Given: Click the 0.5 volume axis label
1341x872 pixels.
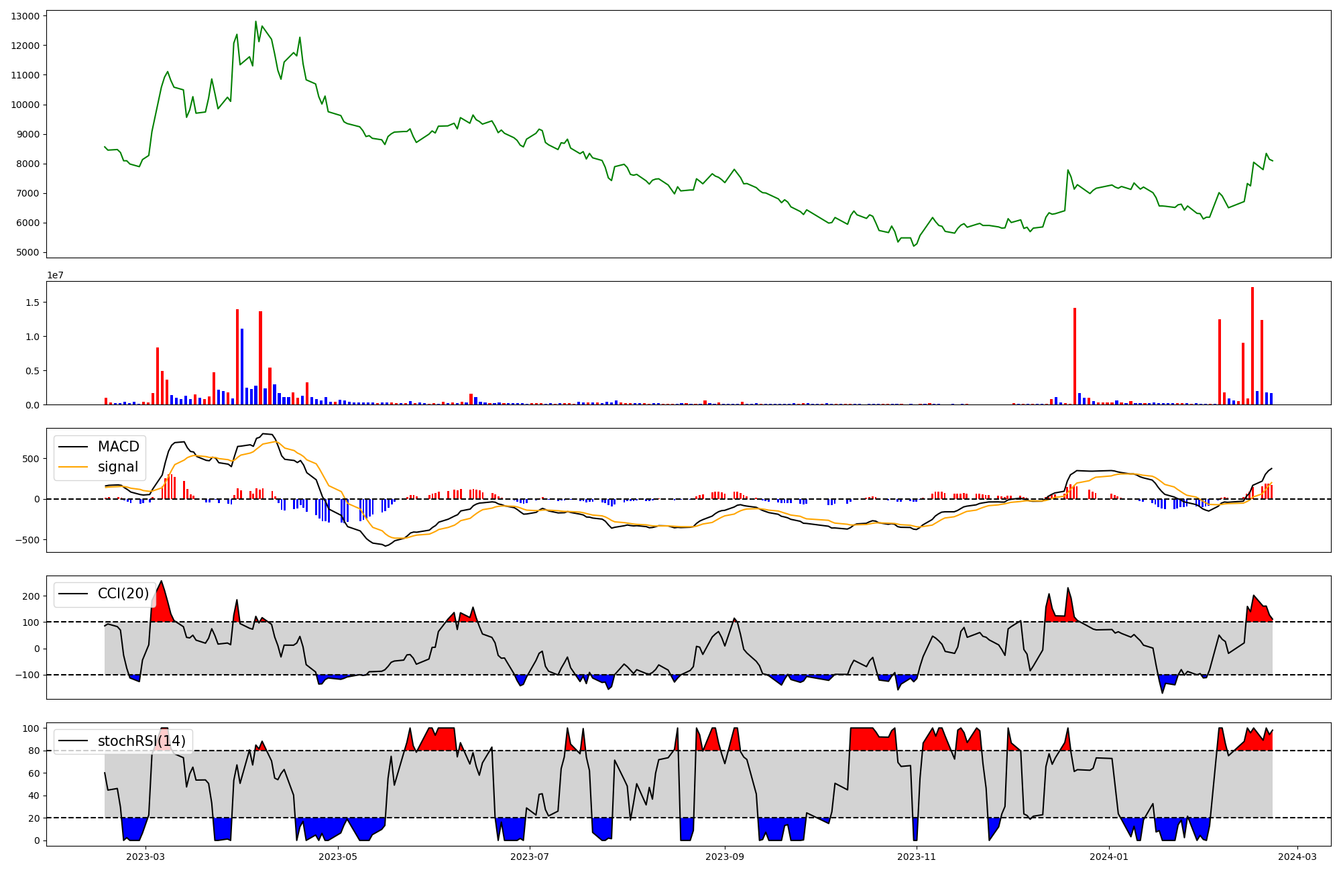Looking at the screenshot, I should point(33,371).
